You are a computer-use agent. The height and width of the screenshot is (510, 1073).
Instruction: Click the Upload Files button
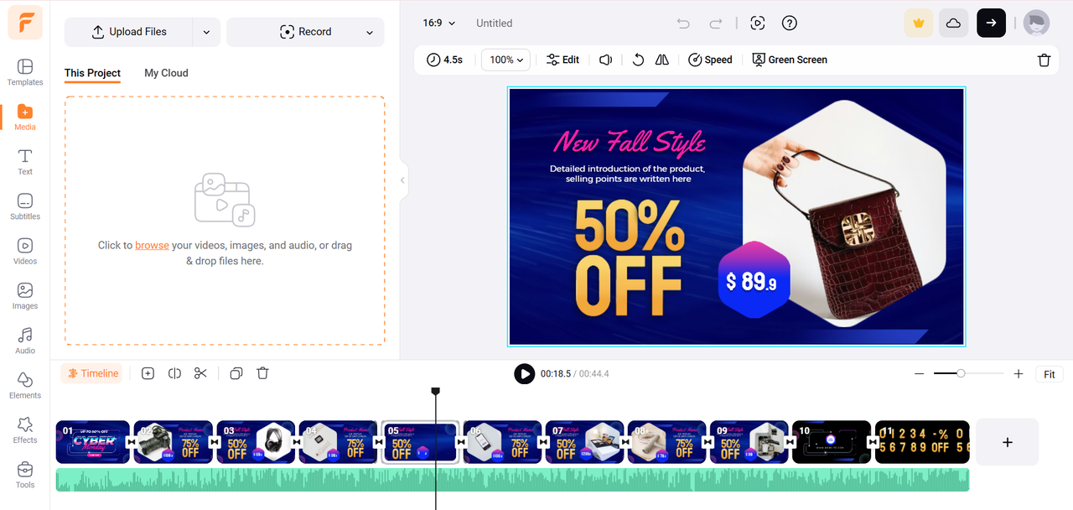[129, 32]
